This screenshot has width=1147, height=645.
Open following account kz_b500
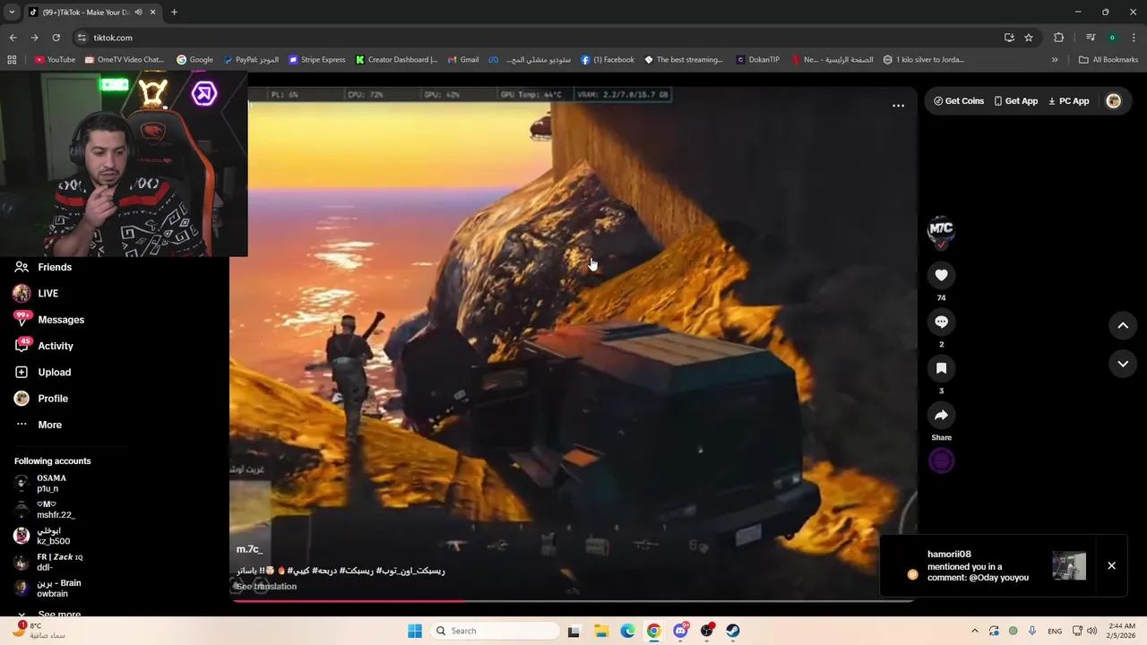(54, 536)
